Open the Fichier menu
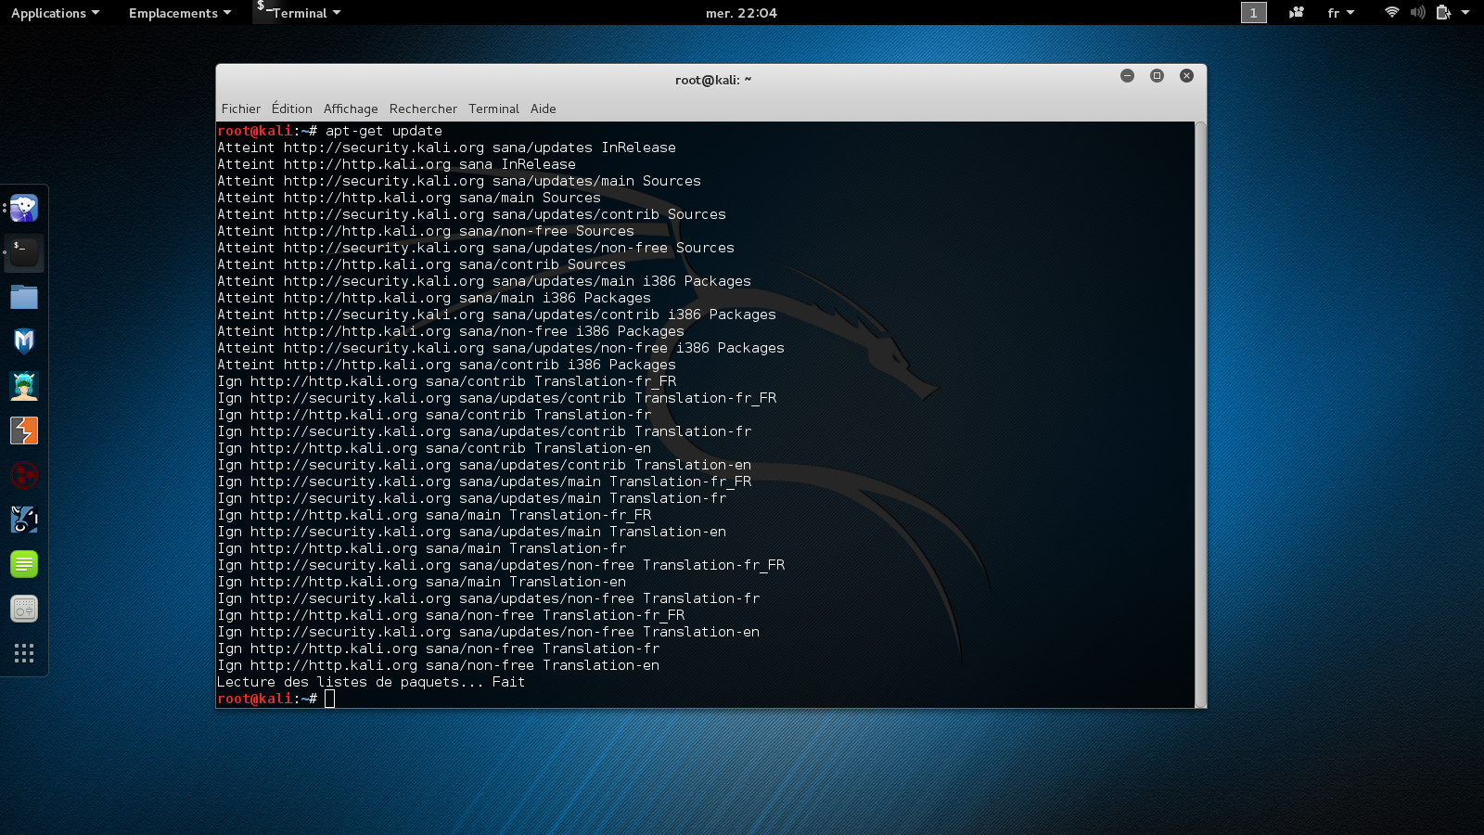 [x=241, y=109]
